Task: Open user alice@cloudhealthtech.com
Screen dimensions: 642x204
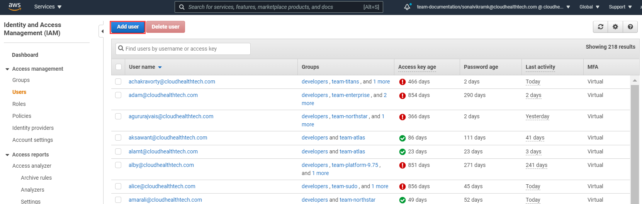Action: (162, 186)
